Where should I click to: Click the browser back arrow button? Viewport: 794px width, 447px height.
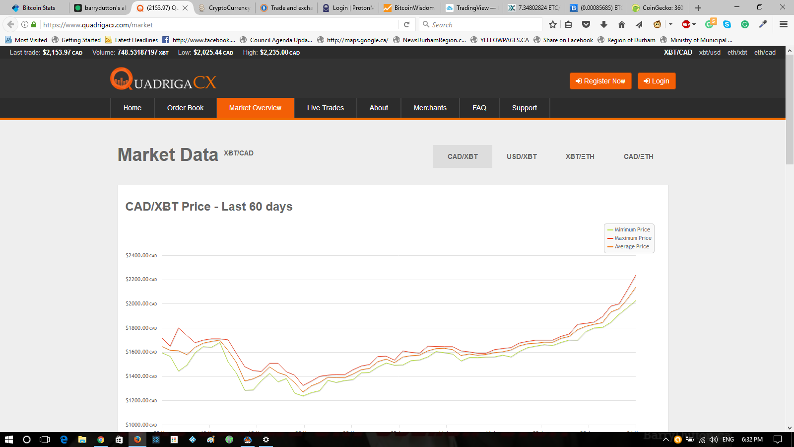(11, 24)
